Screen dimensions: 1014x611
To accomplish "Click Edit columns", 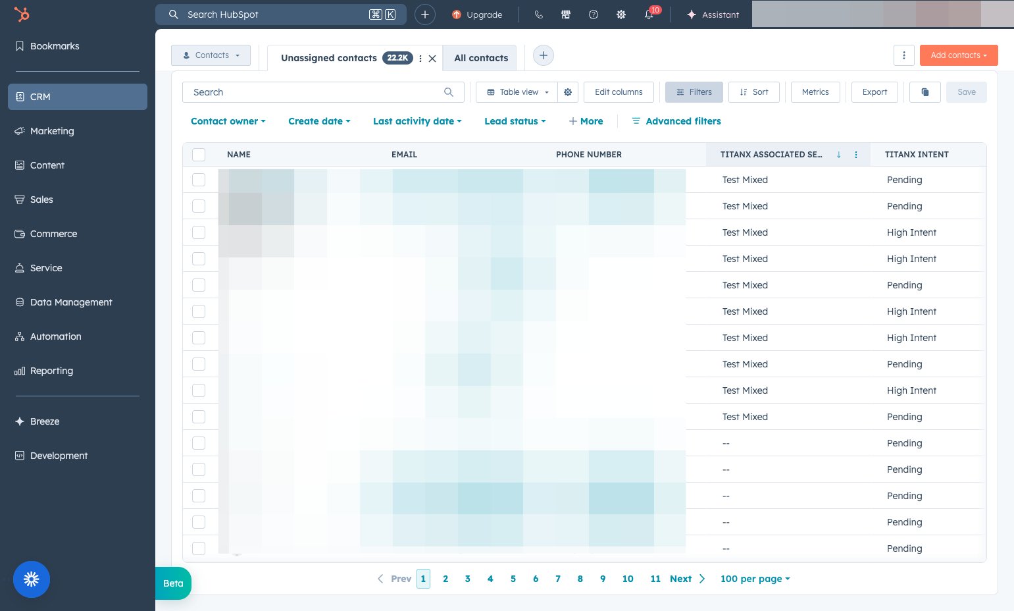I will [619, 92].
